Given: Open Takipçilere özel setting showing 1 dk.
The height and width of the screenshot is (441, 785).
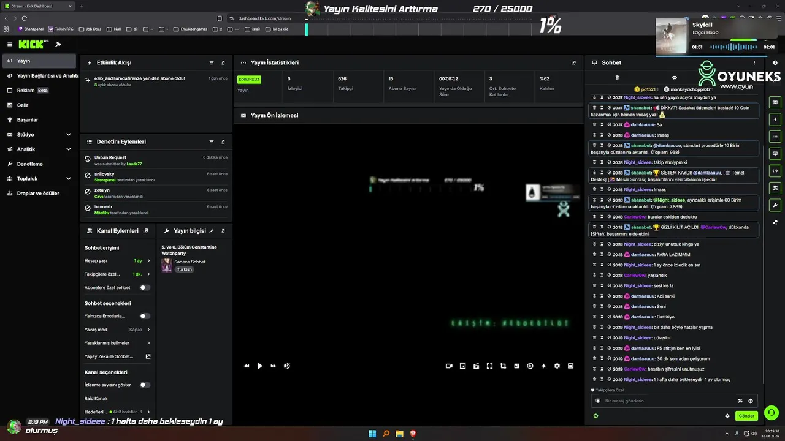Looking at the screenshot, I should 117,274.
